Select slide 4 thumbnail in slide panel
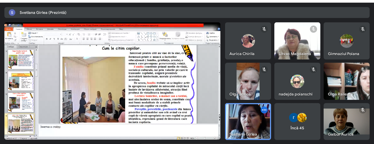374x144 pixels. pyautogui.click(x=21, y=81)
